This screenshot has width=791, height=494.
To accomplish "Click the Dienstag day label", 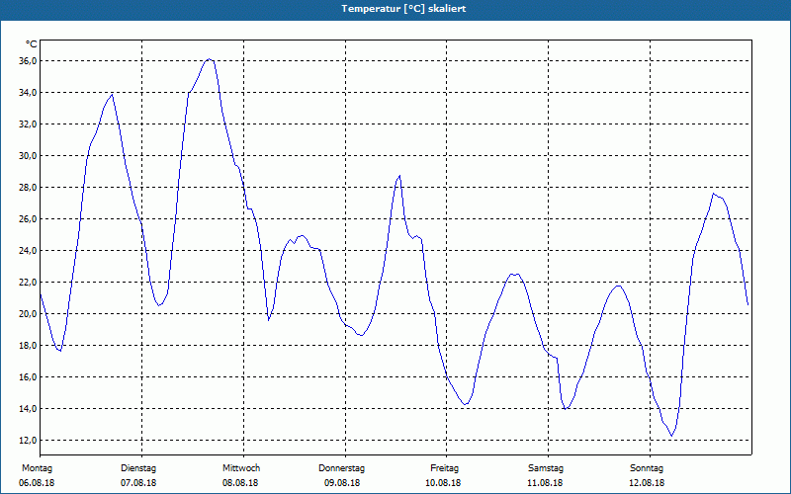I will tap(138, 468).
